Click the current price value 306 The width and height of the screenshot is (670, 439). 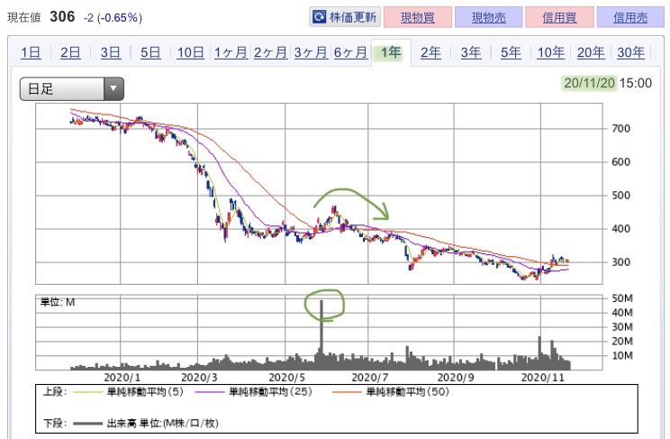point(62,17)
